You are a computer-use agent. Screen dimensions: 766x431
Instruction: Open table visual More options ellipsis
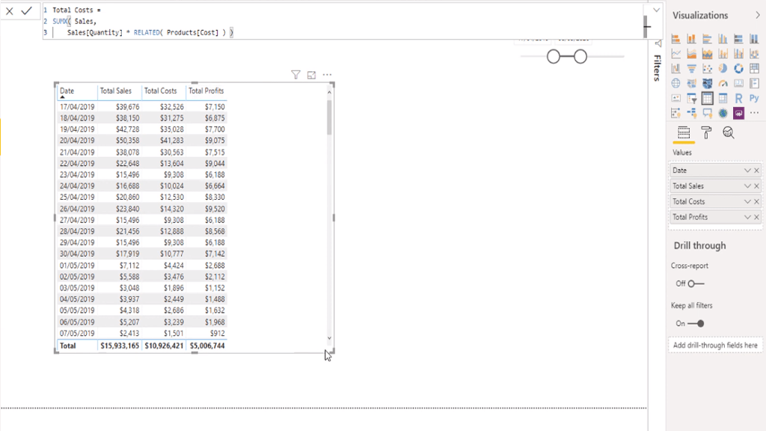click(328, 75)
